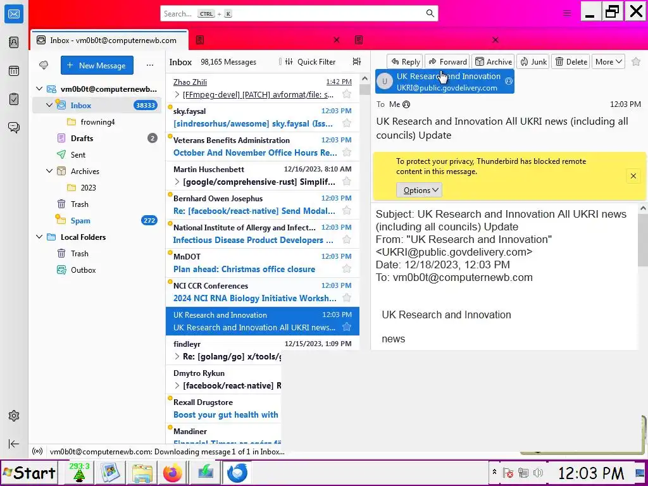This screenshot has height=486, width=648.
Task: Star the Veterans Benefits Administration message
Action: [x=347, y=153]
